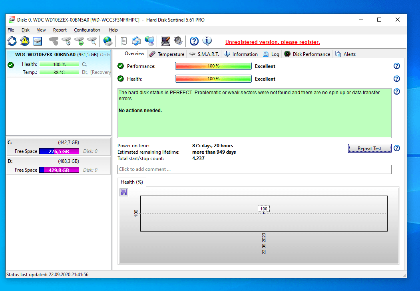Image resolution: width=420 pixels, height=291 pixels.
Task: Click the more than 949 days value
Action: click(214, 152)
